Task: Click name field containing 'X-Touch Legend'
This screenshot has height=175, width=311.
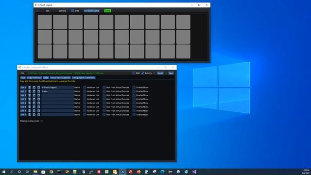Action: [x=57, y=87]
